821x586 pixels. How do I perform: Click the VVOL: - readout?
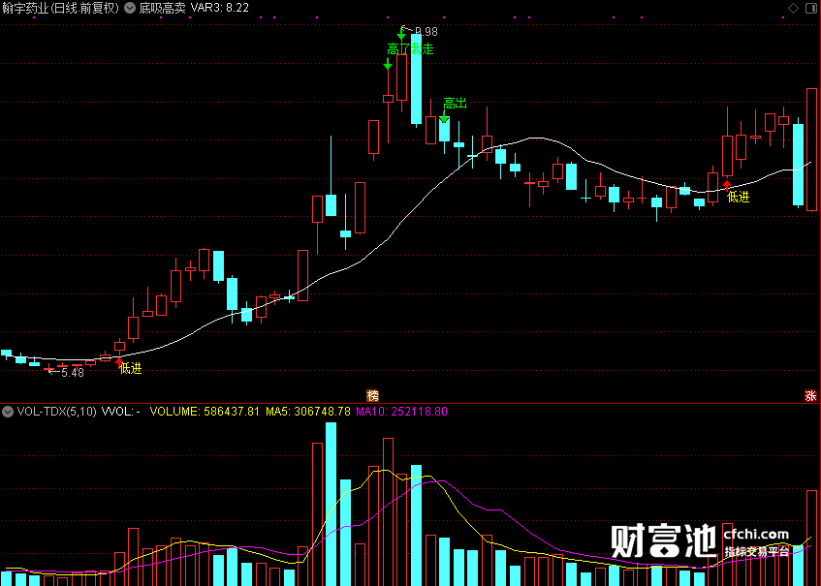click(x=121, y=412)
